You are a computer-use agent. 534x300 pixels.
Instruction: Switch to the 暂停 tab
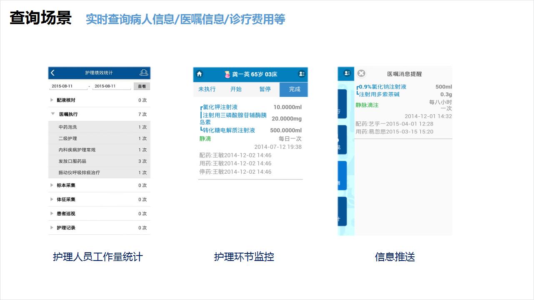pyautogui.click(x=265, y=89)
